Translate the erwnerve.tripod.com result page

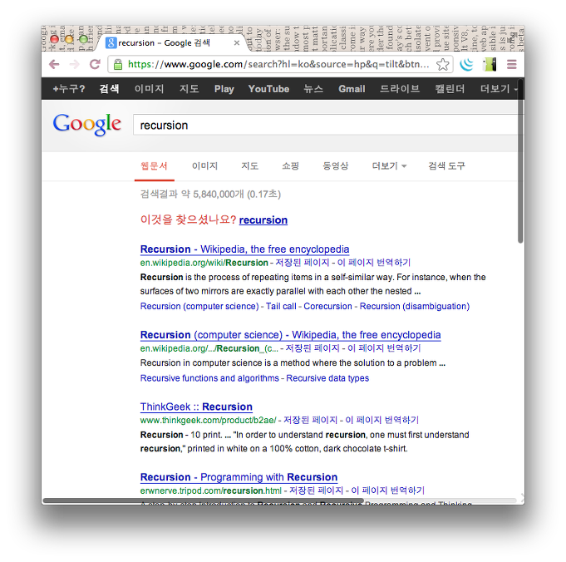[x=387, y=491]
